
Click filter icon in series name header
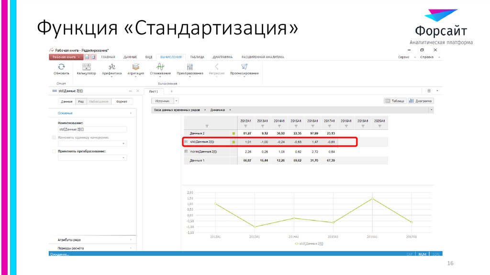[207, 126]
